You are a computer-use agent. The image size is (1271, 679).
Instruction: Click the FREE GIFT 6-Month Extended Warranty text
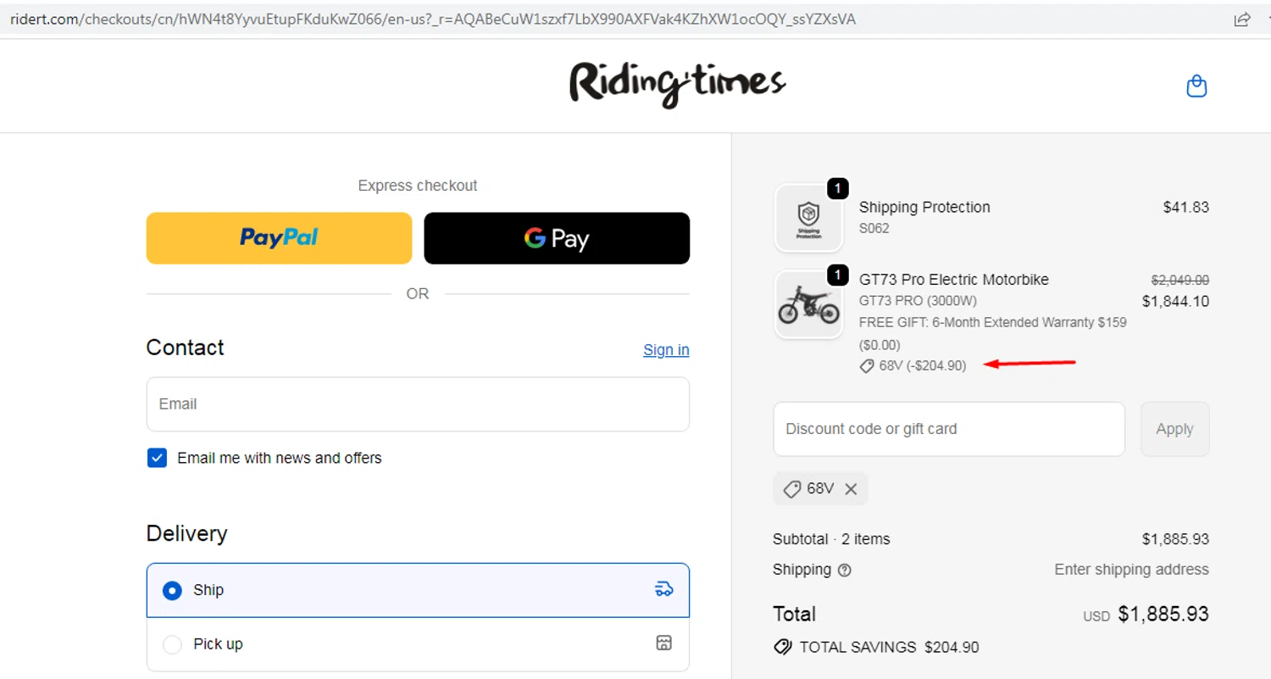[992, 333]
